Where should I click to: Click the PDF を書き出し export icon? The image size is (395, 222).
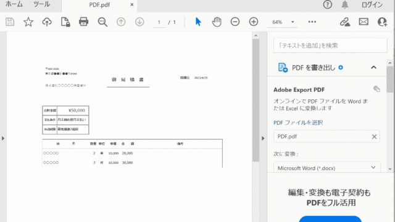tap(283, 67)
